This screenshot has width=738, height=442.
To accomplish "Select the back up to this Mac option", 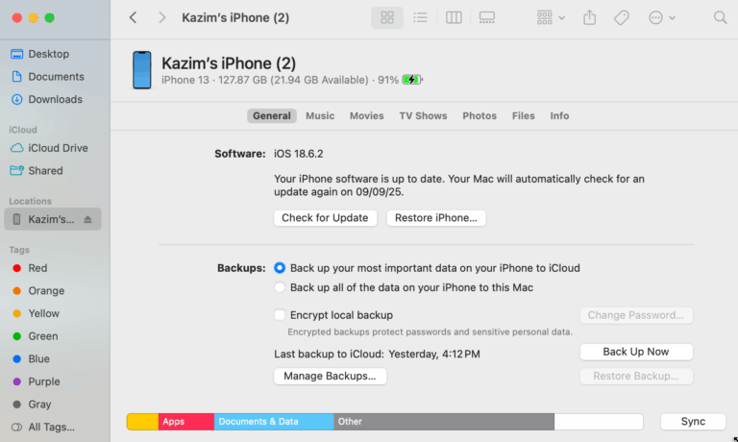I will [280, 287].
